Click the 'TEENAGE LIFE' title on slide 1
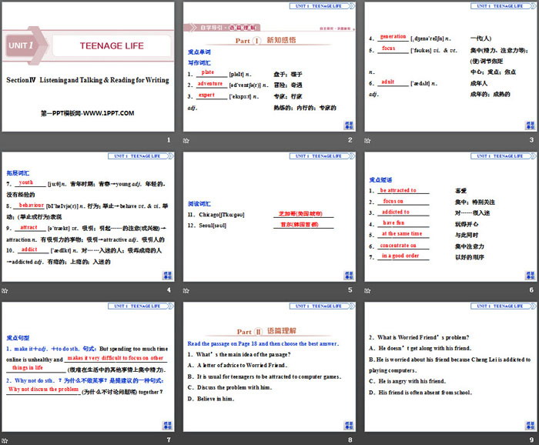Screen dimensions: 539x445 [x=112, y=45]
